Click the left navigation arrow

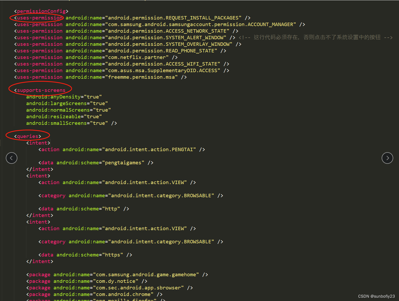(x=12, y=158)
